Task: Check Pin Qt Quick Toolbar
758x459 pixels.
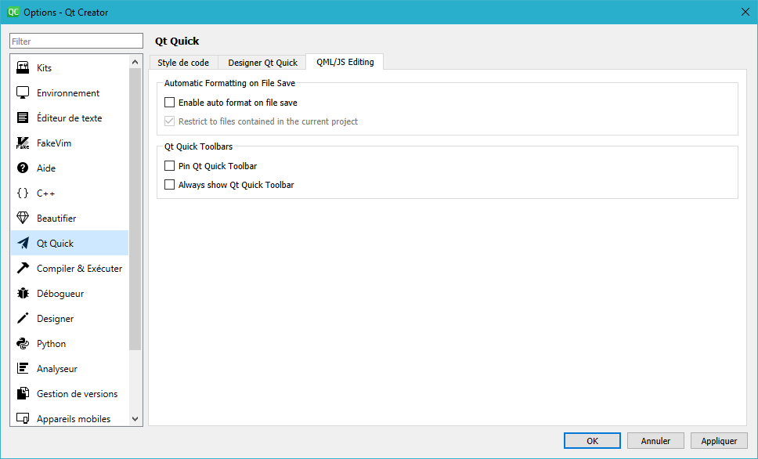Action: [169, 166]
